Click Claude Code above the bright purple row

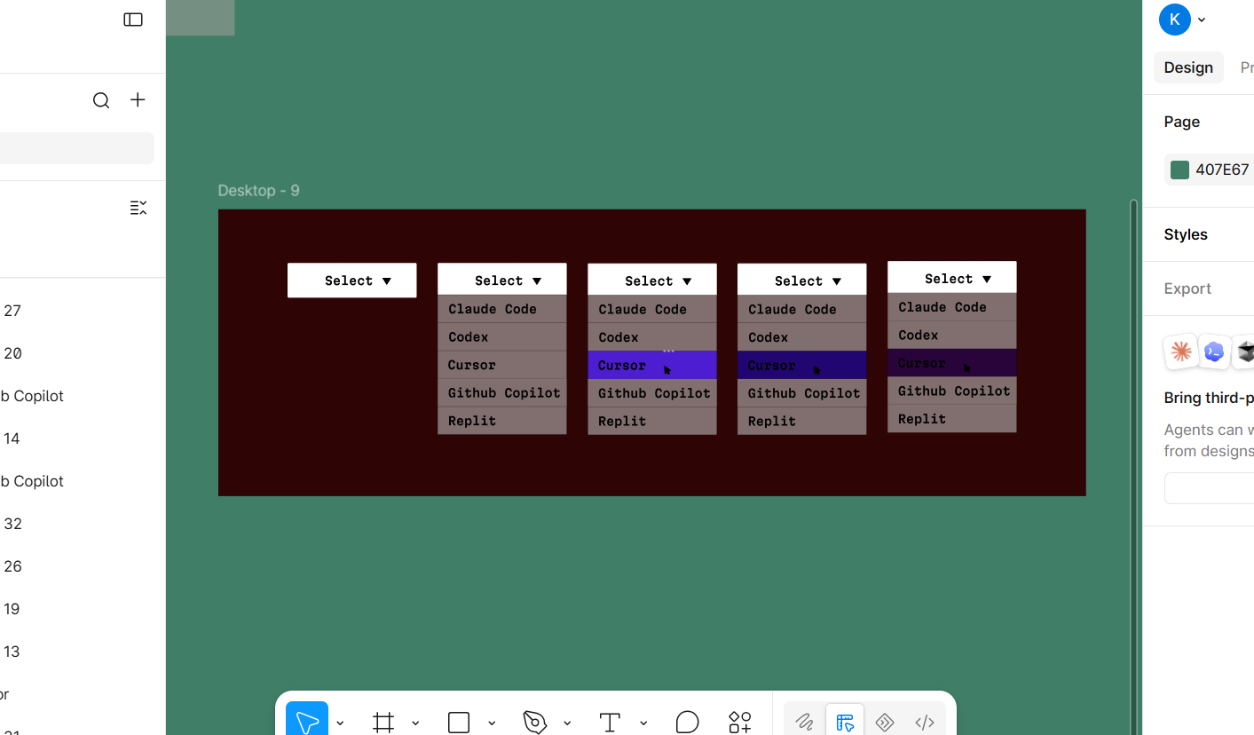coord(651,309)
